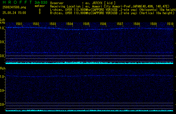This screenshot has width=176, height=114.
Task: Click the 1509 time marker
Action: (x=153, y=24)
